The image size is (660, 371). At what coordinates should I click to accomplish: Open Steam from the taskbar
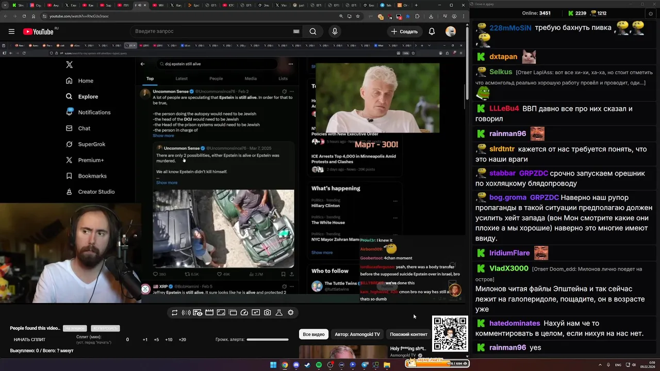(x=307, y=365)
